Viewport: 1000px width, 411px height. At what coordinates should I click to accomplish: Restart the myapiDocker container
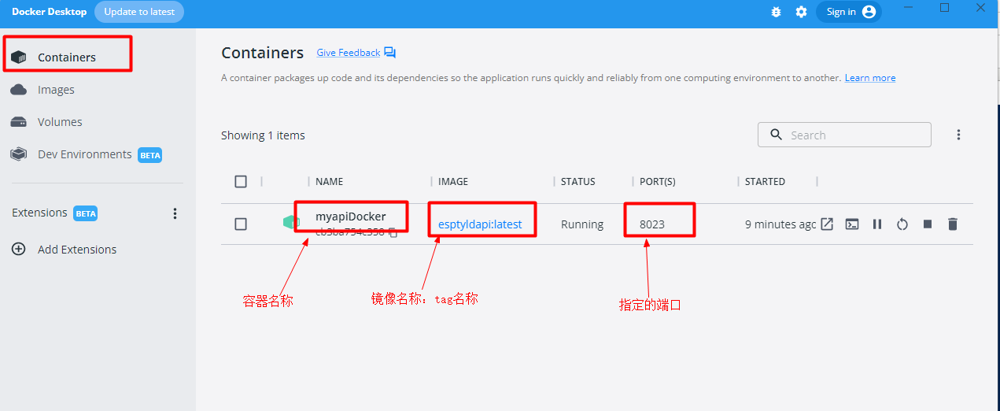click(x=902, y=224)
